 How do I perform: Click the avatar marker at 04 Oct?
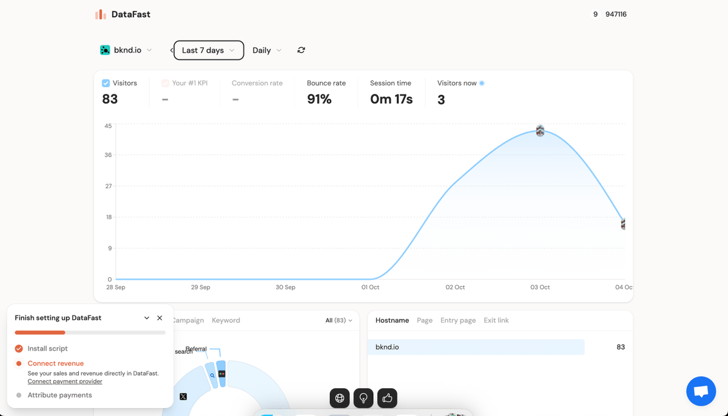coord(623,224)
